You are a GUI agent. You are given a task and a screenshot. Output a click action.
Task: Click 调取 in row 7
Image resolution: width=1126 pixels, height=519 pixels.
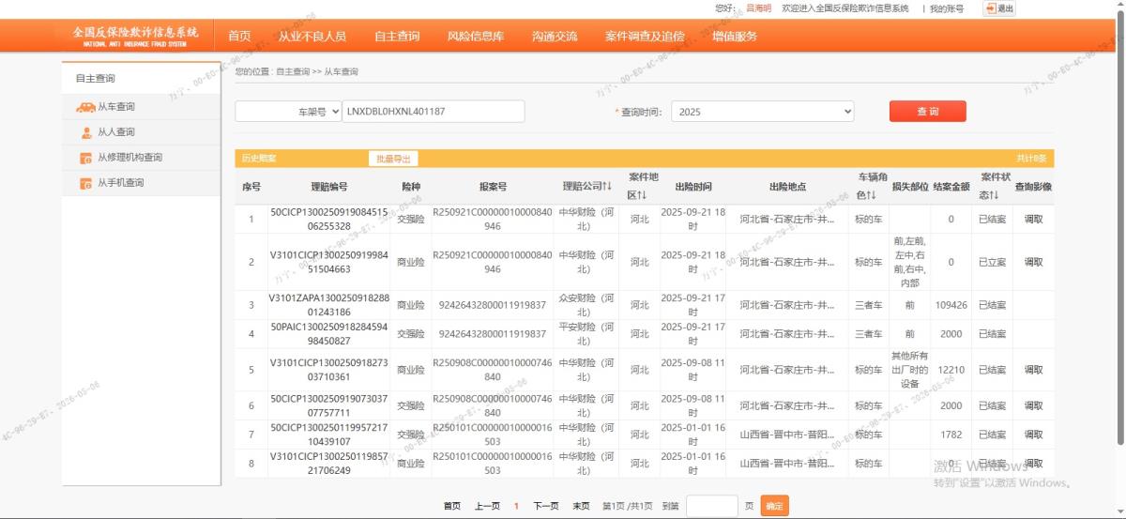point(1033,435)
